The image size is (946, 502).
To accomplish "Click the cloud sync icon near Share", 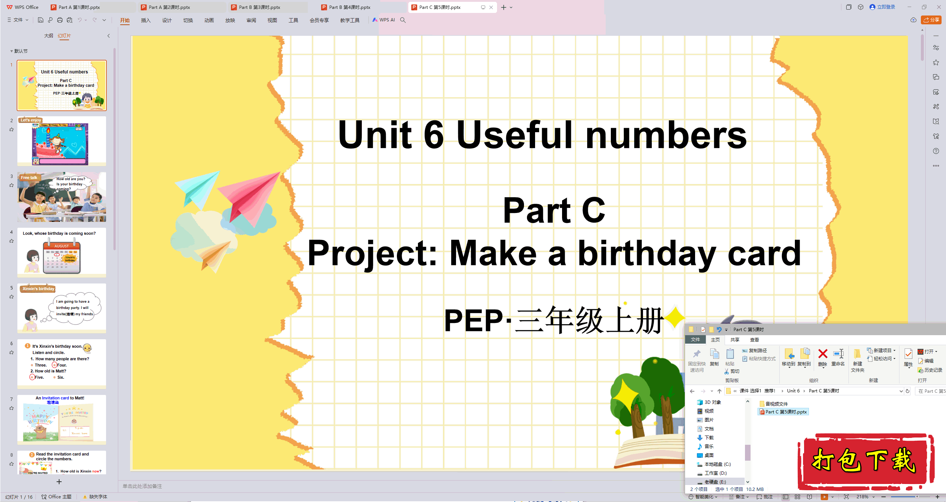I will coord(913,20).
